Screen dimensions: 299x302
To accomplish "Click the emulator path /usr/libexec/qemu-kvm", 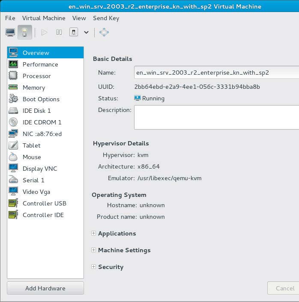I will (170, 178).
